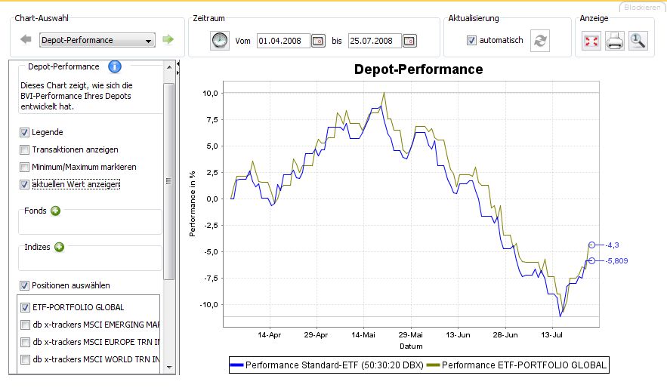The height and width of the screenshot is (391, 667).
Task: Open calendar picker for start date
Action: [318, 41]
